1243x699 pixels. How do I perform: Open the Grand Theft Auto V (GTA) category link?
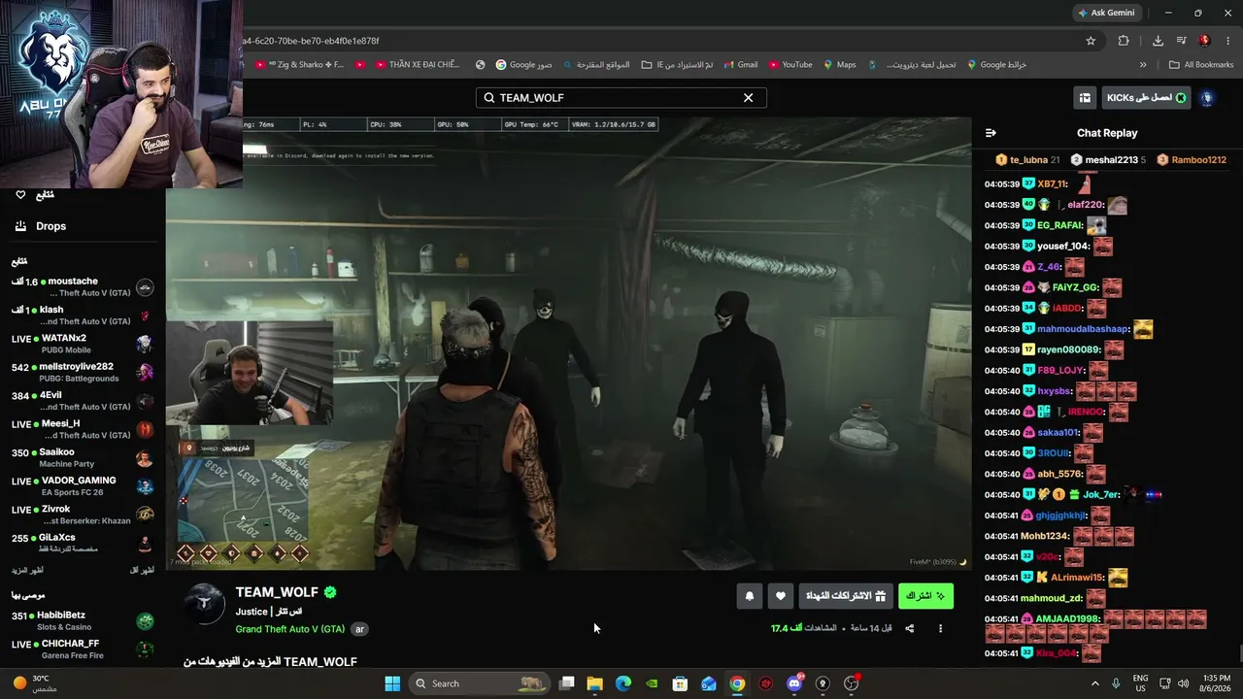290,629
